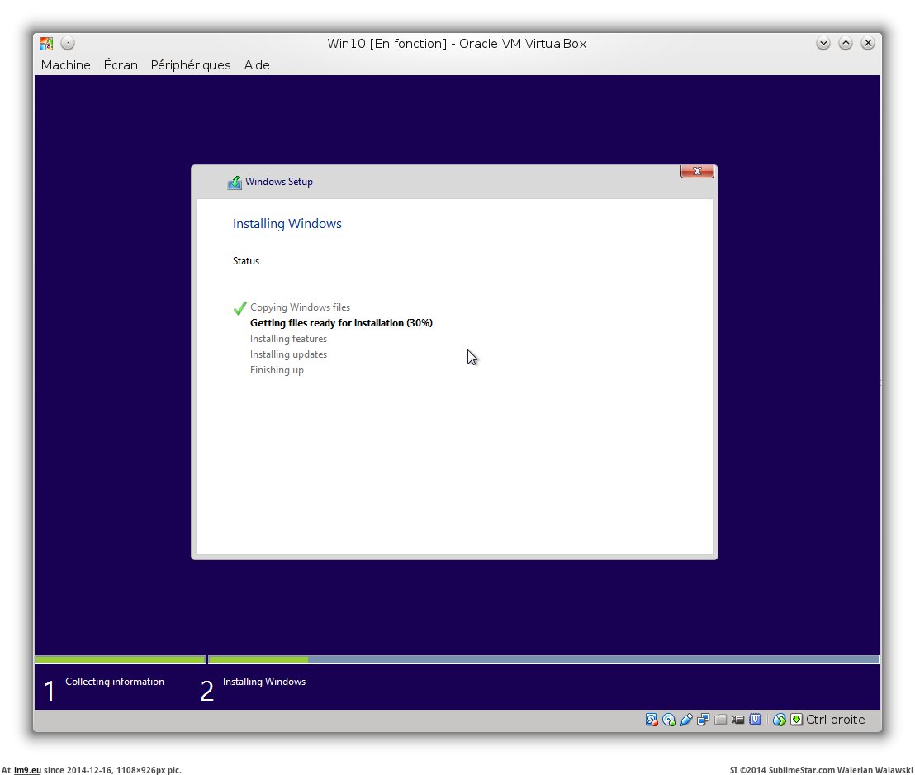The height and width of the screenshot is (775, 915).
Task: Click the Windows Setup title icon
Action: [235, 183]
